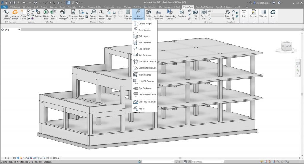Click the Undo arrow in quick access toolbar
This screenshot has height=164, width=304.
24,3
